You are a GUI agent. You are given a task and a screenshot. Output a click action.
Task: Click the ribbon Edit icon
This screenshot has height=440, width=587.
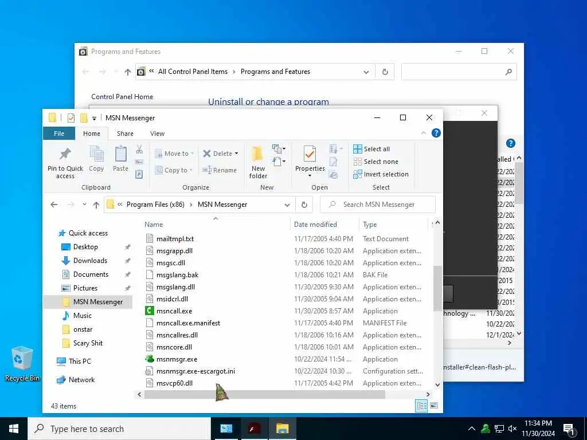tap(334, 162)
